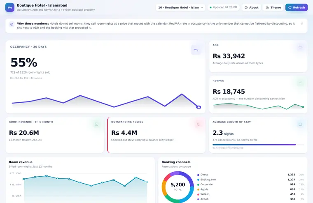
Task: Open the About dialog
Action: (251, 7)
